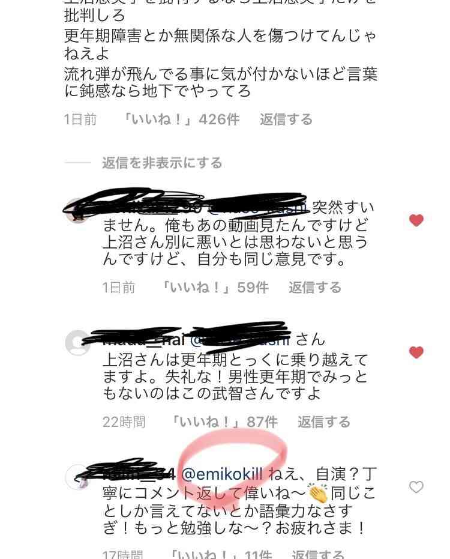Open the @emikokill mention profile
Viewport: 450px width, 559px height.
(x=222, y=474)
